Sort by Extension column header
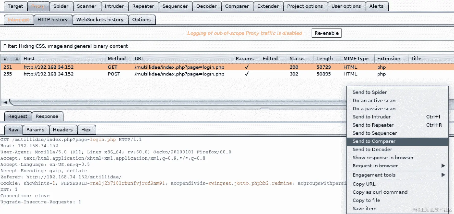 pyautogui.click(x=391, y=59)
